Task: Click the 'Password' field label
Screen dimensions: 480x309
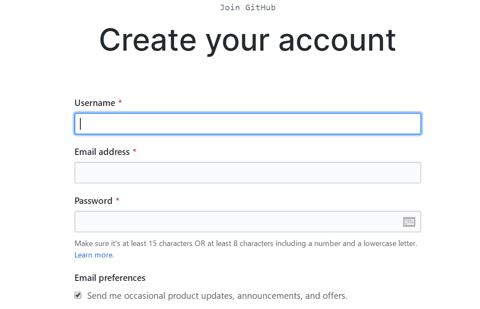Action: (x=94, y=201)
